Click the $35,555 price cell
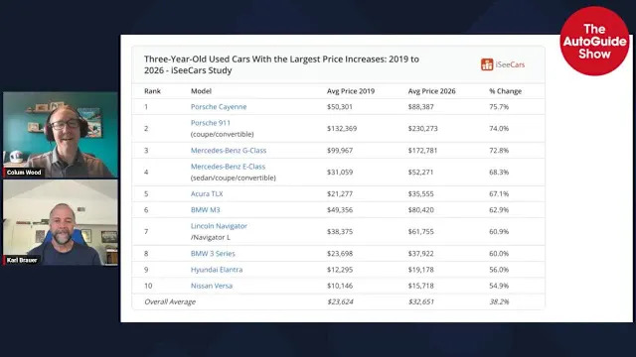The image size is (636, 357). [x=421, y=194]
